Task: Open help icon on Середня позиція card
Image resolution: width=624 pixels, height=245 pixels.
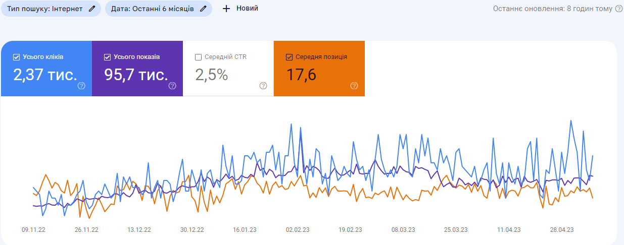Action: [354, 86]
